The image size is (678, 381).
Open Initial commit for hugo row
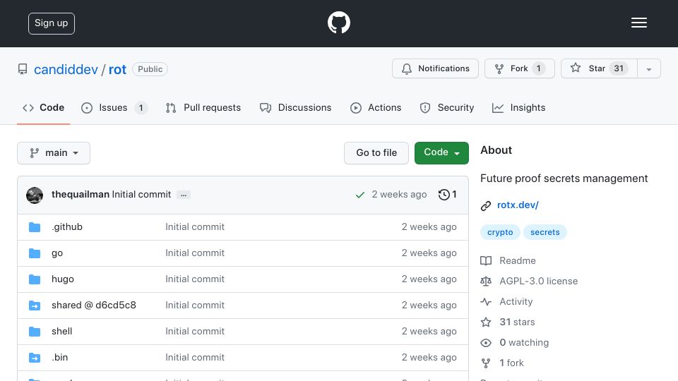click(195, 279)
